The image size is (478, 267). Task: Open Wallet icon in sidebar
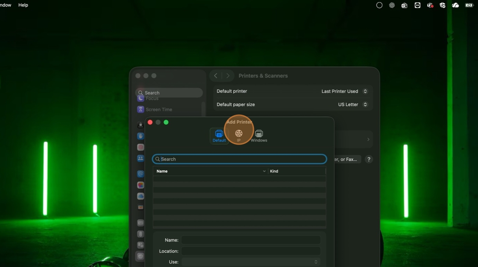[140, 207]
